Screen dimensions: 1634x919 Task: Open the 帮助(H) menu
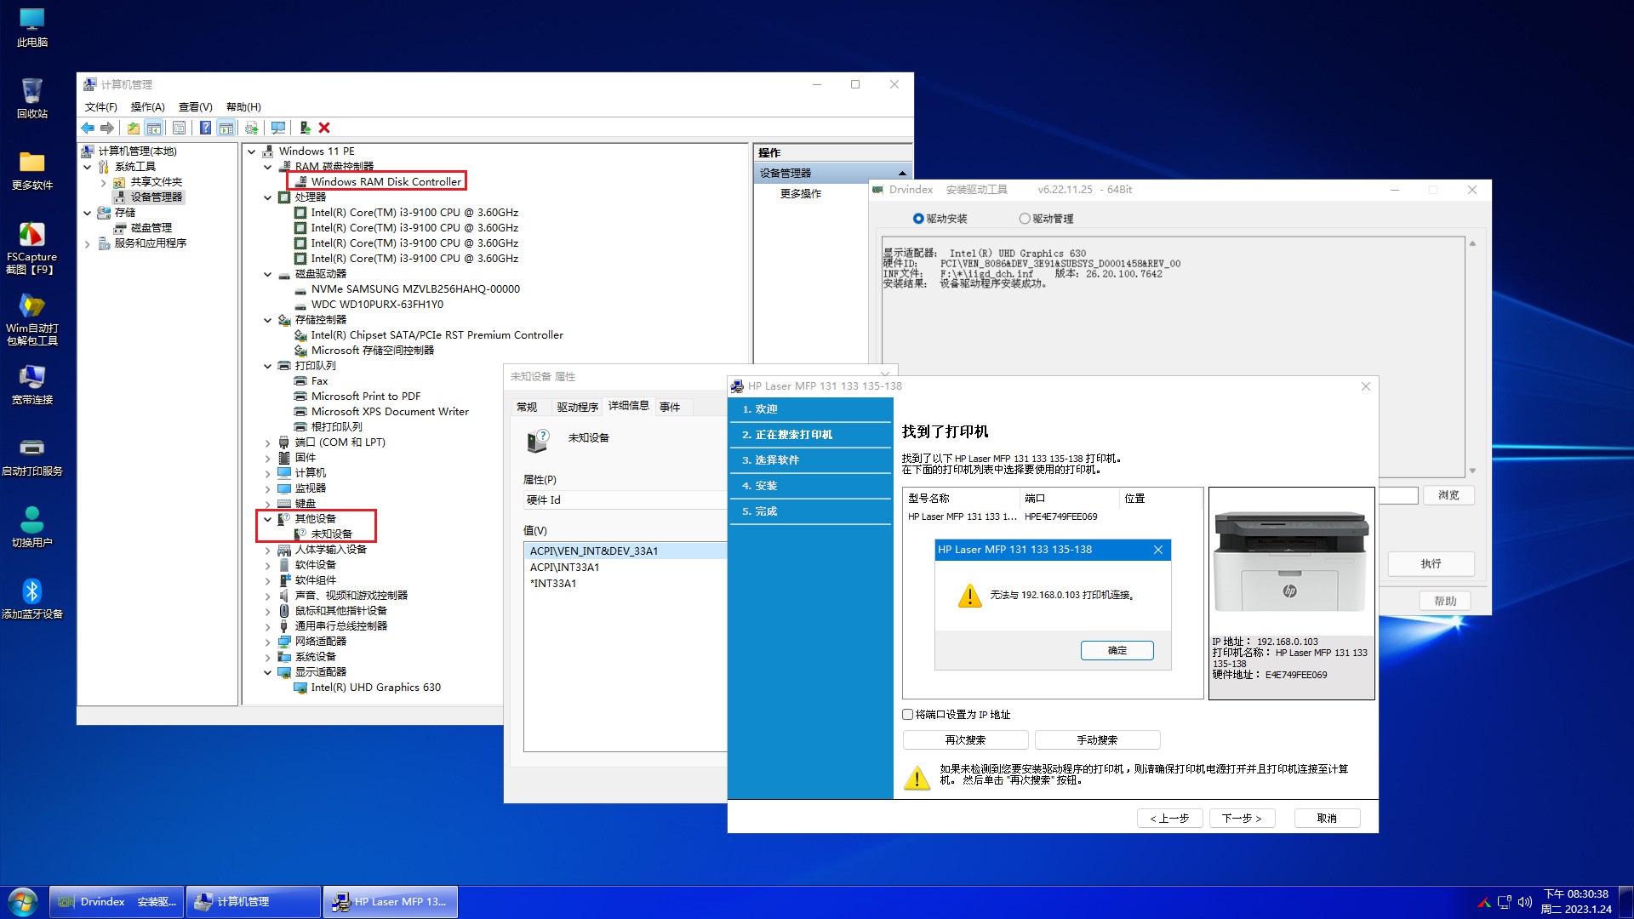(243, 107)
